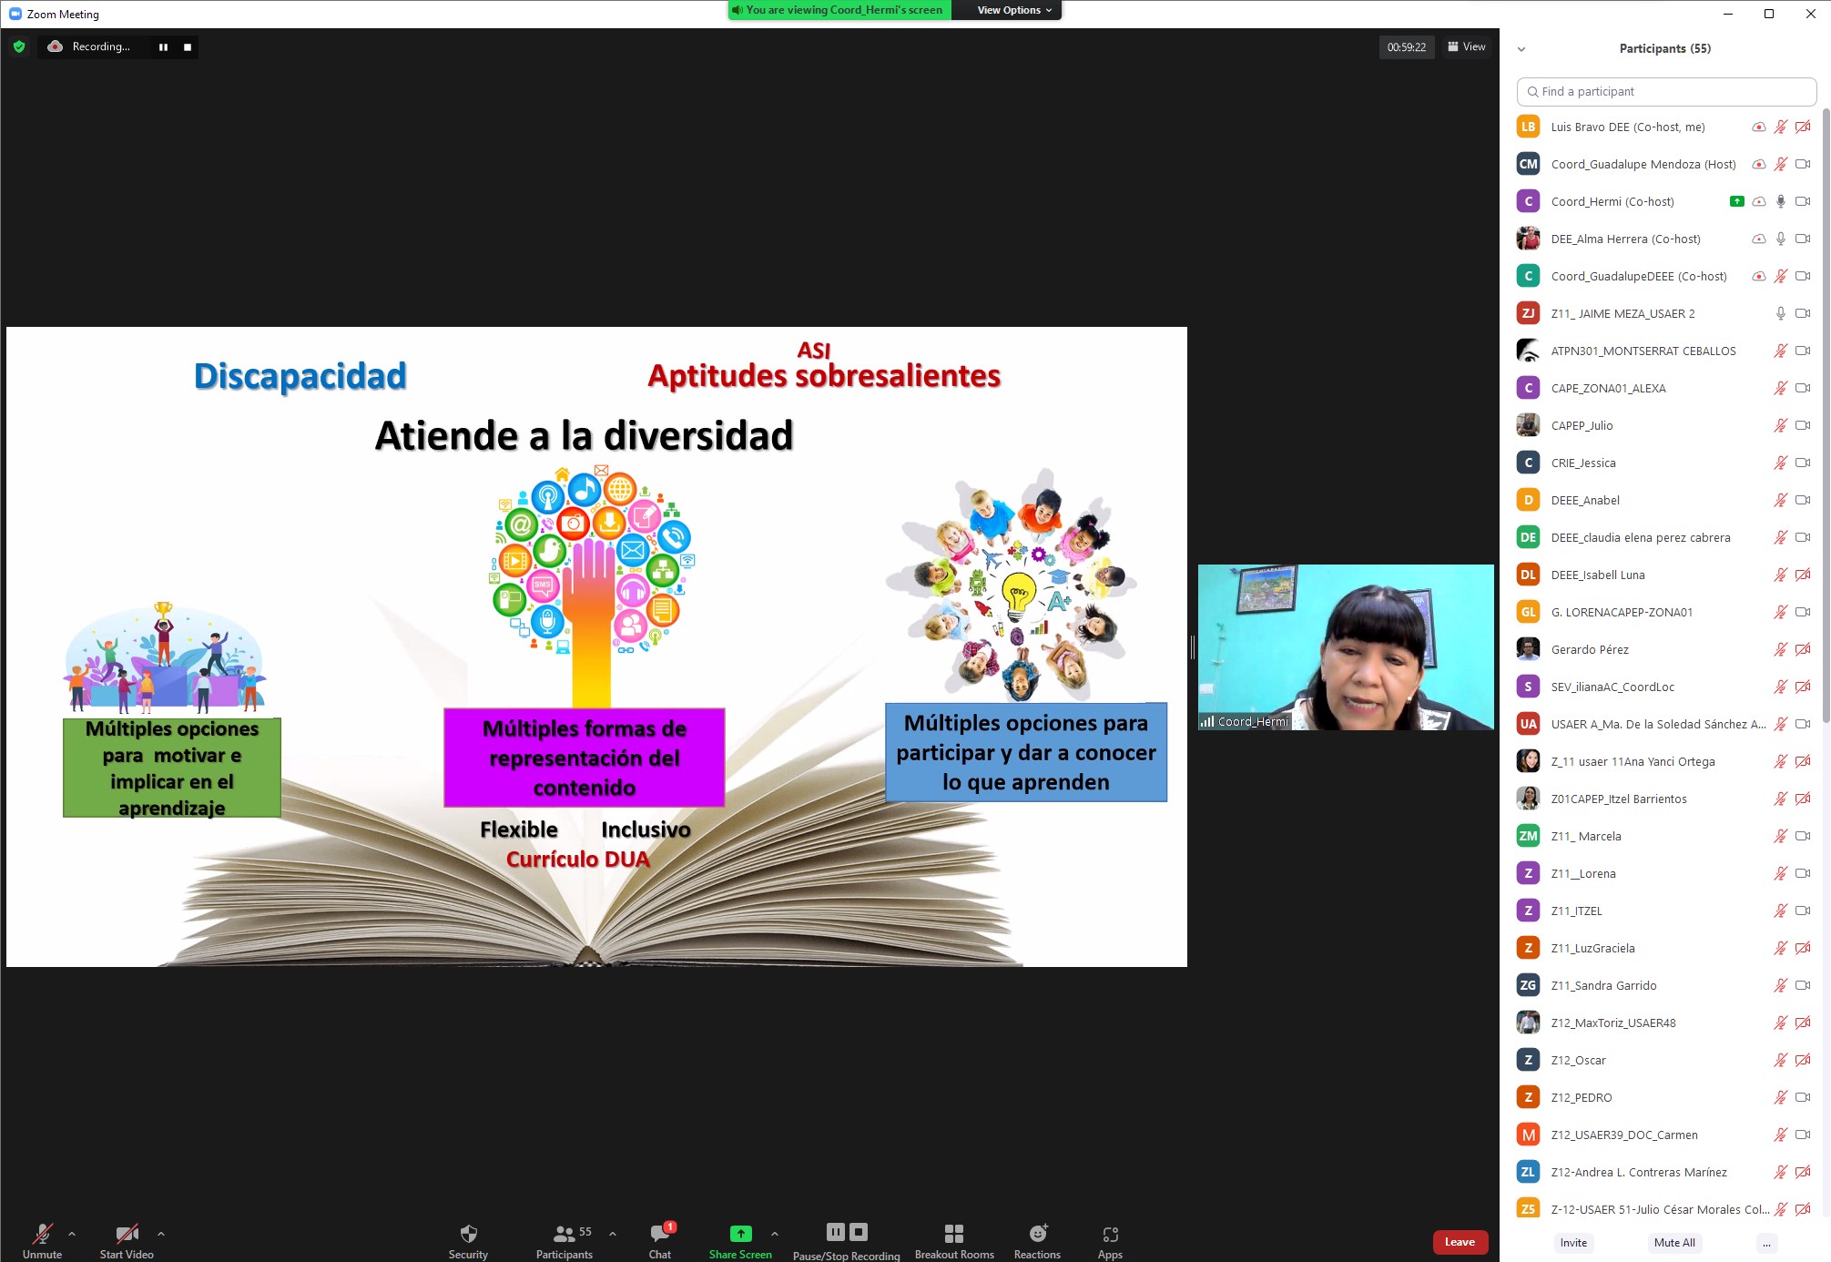This screenshot has height=1262, width=1831.
Task: Open the Security shield icon
Action: [468, 1234]
